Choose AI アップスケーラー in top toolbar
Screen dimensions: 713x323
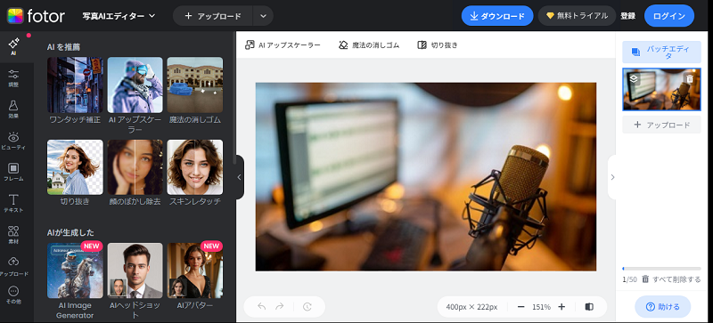[283, 45]
